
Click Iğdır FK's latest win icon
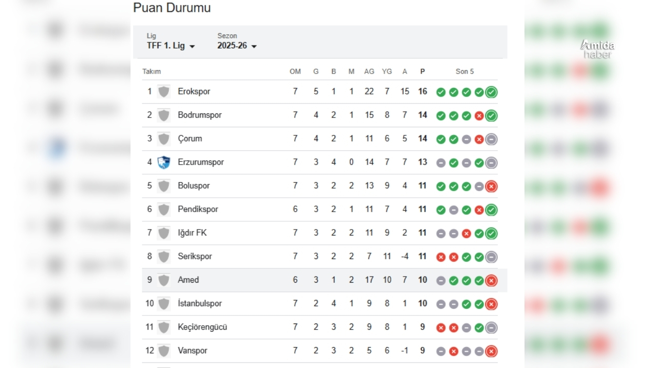pyautogui.click(x=491, y=234)
